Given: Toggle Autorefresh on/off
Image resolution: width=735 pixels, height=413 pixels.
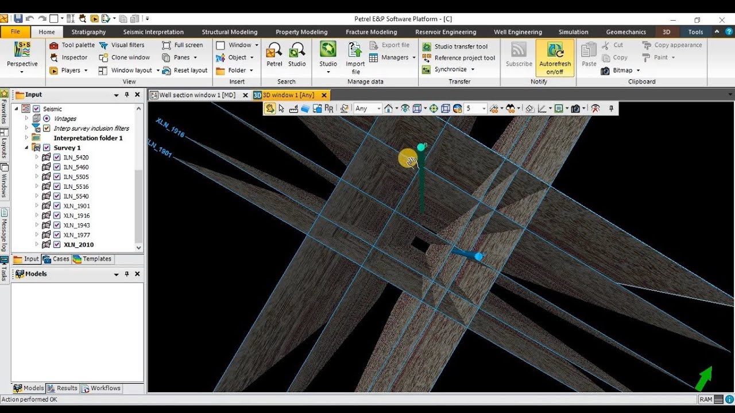Looking at the screenshot, I should pos(555,59).
